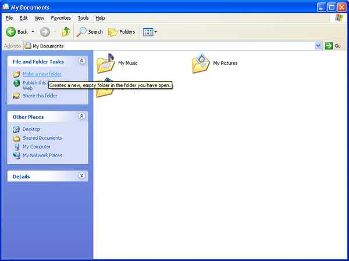Open Shared Documents link
349x261 pixels.
(x=42, y=138)
